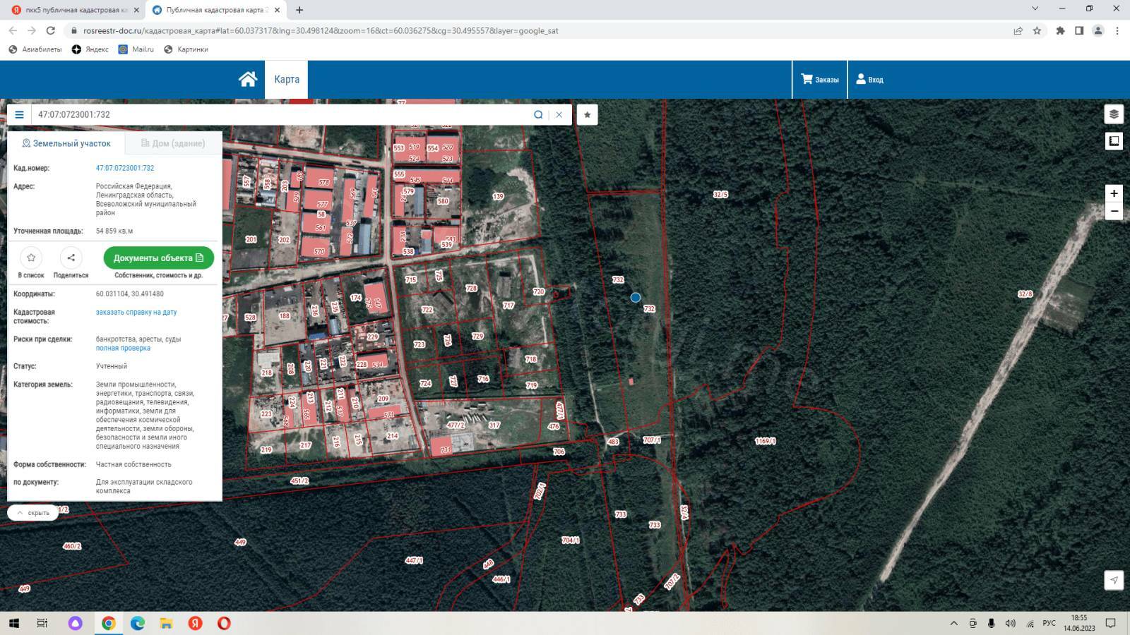Click the home icon in the header
This screenshot has width=1130, height=635.
(x=247, y=79)
